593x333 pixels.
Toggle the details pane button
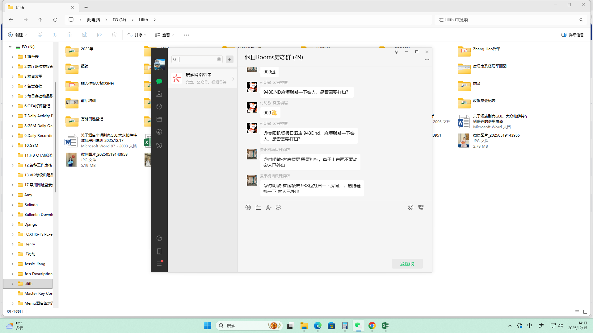(x=572, y=35)
